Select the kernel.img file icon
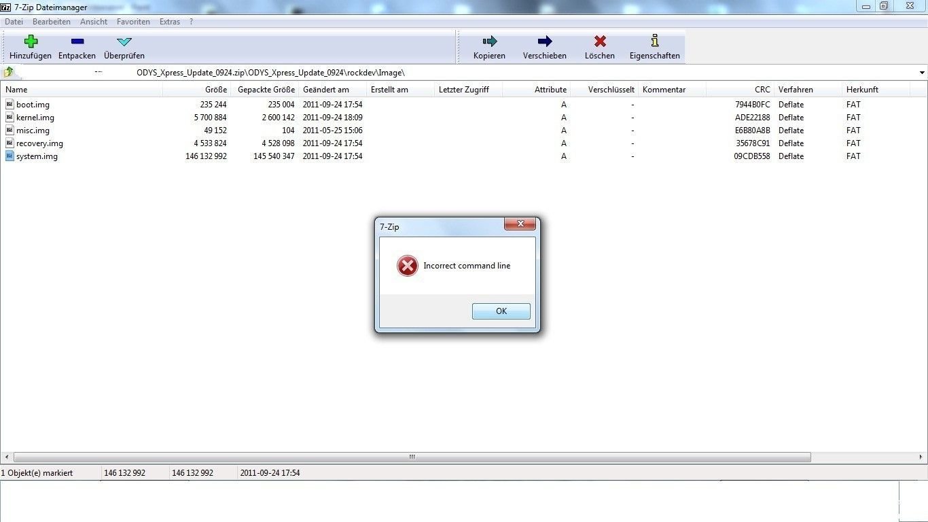 [10, 117]
